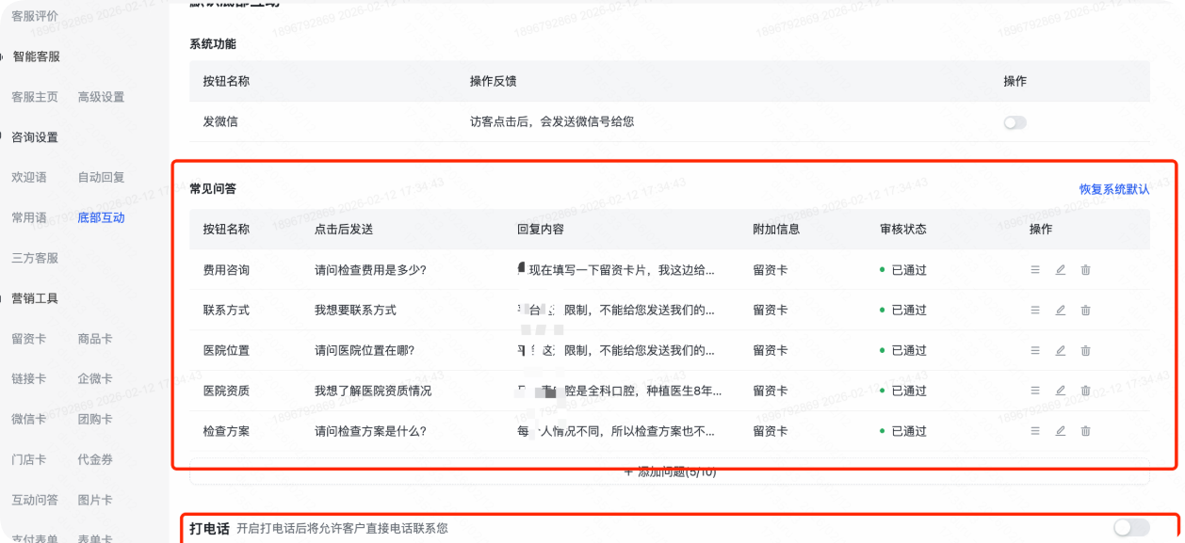Click 留资卡 attachment in 联系方式 row
The width and height of the screenshot is (1185, 543).
771,311
